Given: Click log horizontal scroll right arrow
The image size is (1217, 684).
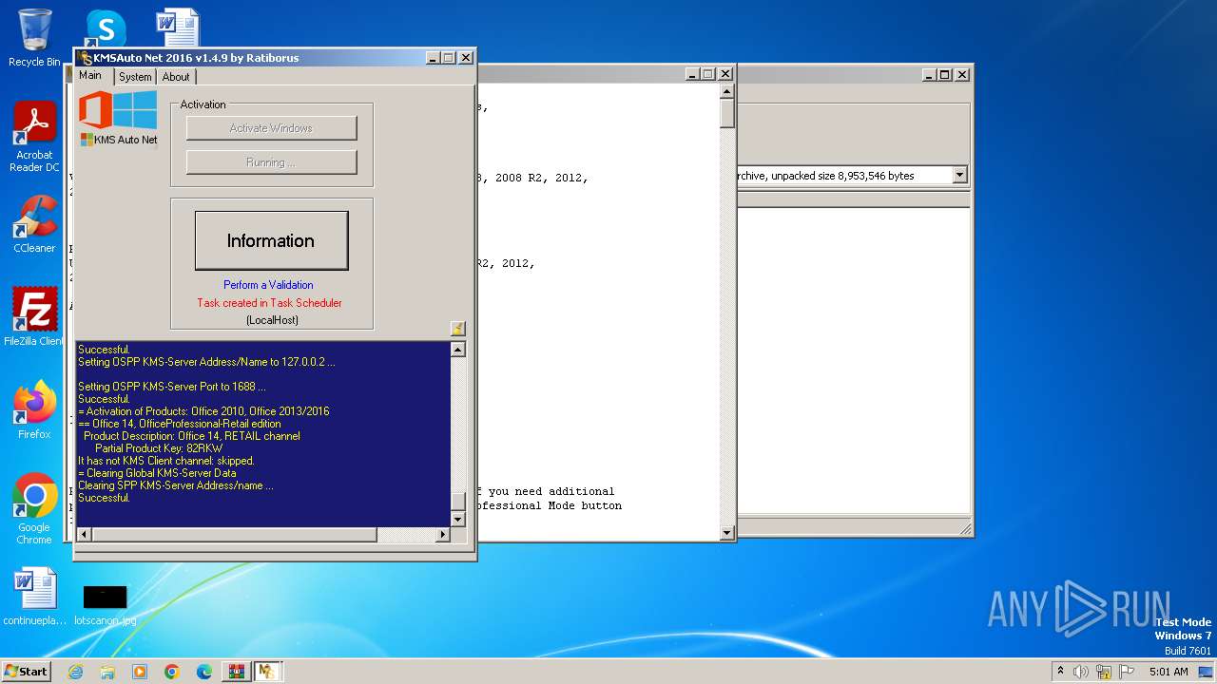Looking at the screenshot, I should 442,535.
